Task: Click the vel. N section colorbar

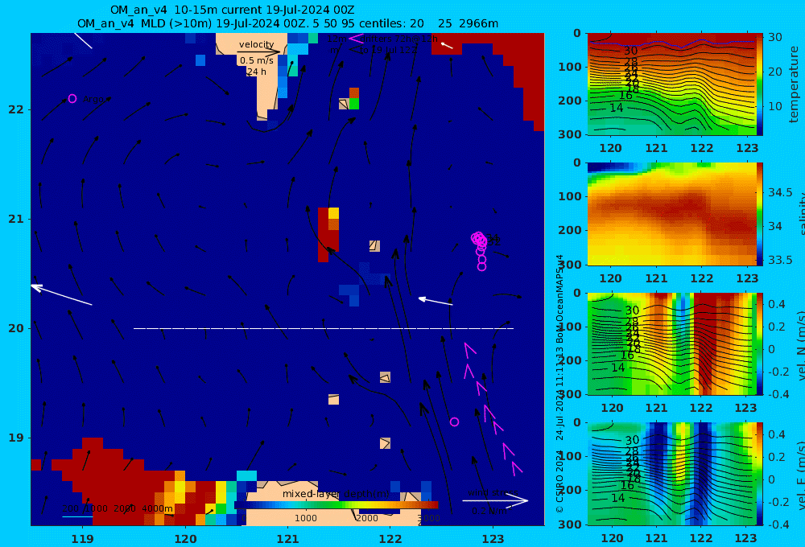Action: click(760, 343)
